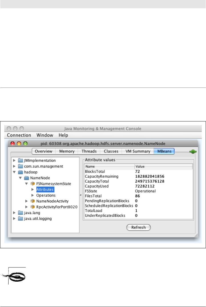Expand the JMImplementation tree node
The width and height of the screenshot is (206, 307).
(14, 160)
